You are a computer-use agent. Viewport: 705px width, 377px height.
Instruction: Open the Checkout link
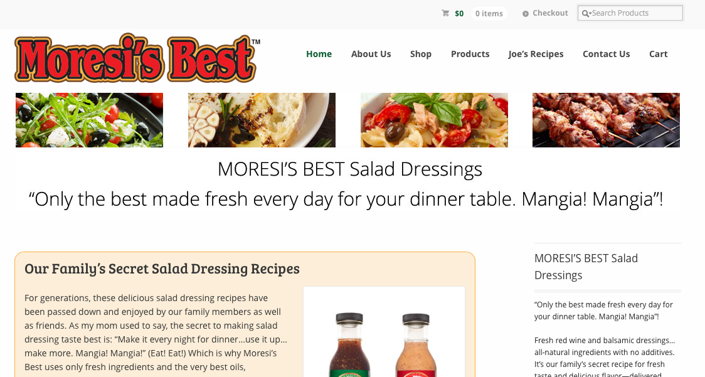pyautogui.click(x=550, y=13)
